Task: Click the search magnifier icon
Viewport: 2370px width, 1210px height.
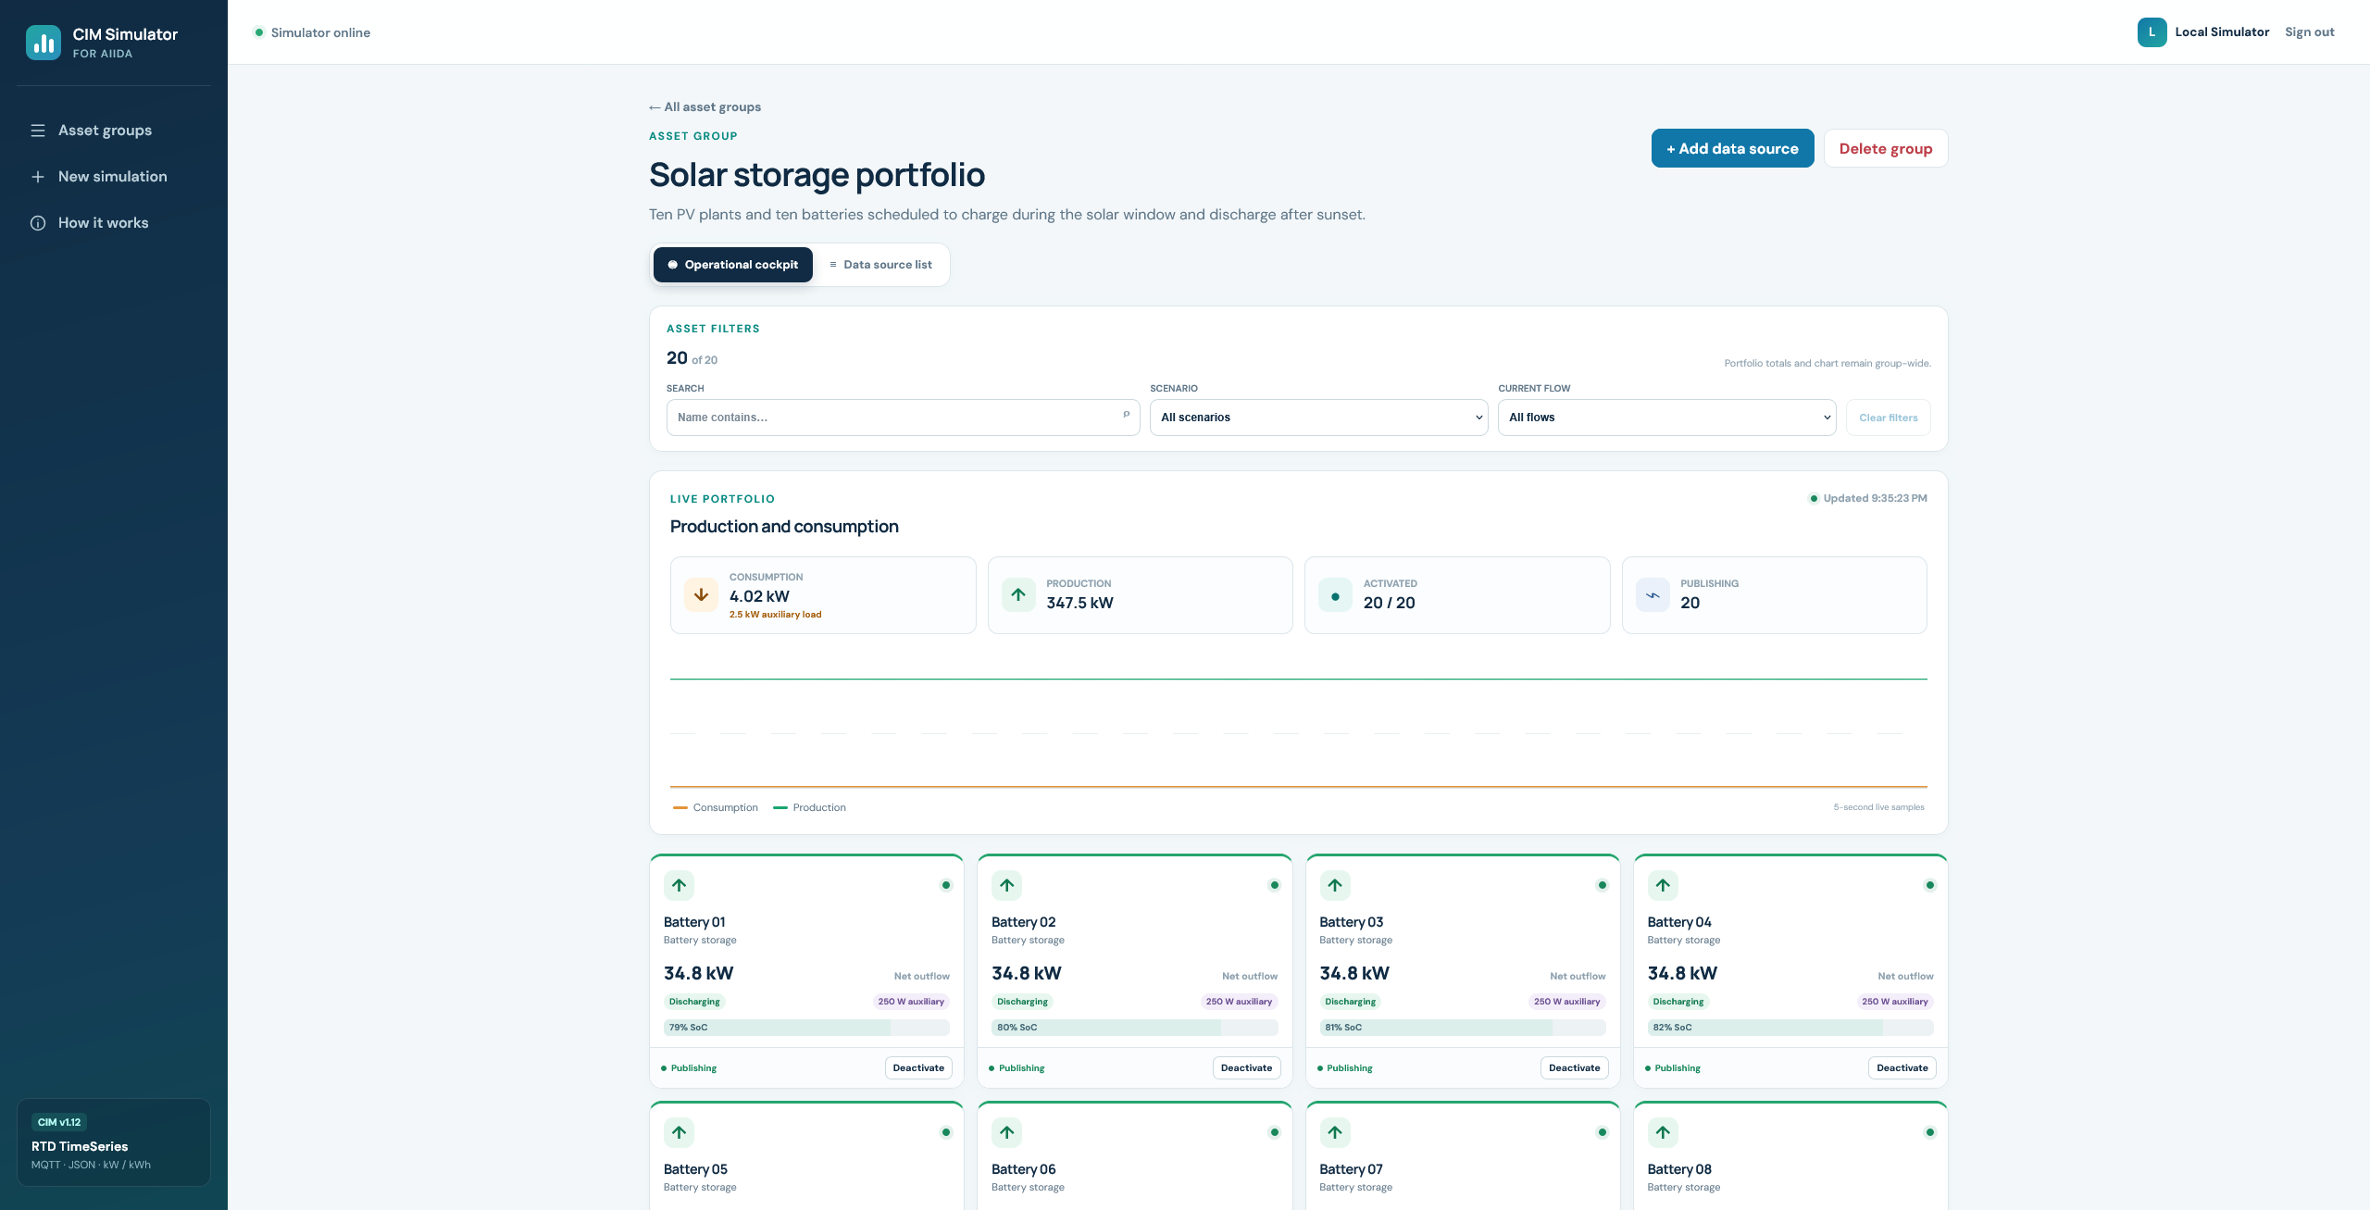Action: (1126, 415)
